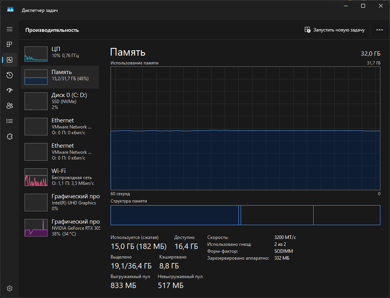Click 'Запустить новую задачу' button
The height and width of the screenshot is (298, 390).
[334, 30]
